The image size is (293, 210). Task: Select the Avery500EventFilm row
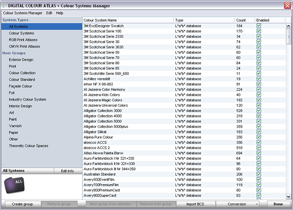pyautogui.click(x=184, y=179)
